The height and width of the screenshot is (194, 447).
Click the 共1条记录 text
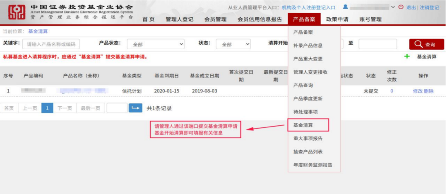click(159, 108)
